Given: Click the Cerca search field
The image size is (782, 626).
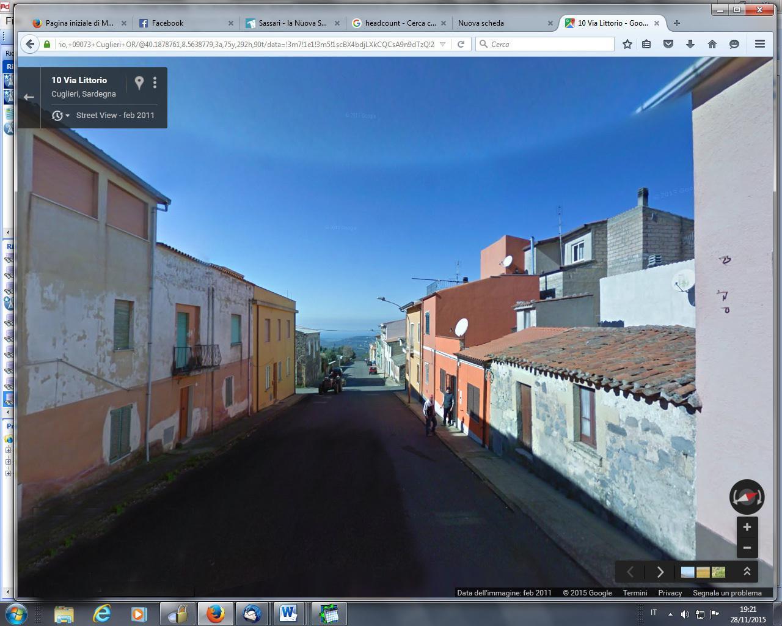Looking at the screenshot, I should click(x=544, y=43).
